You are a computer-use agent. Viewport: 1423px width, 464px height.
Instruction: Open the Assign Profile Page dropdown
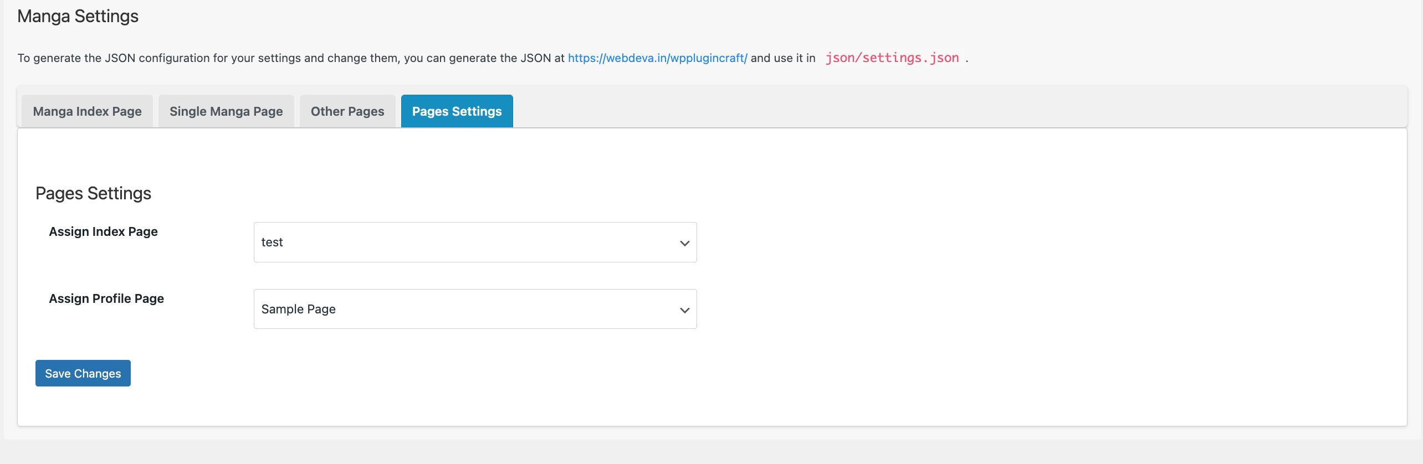coord(474,309)
